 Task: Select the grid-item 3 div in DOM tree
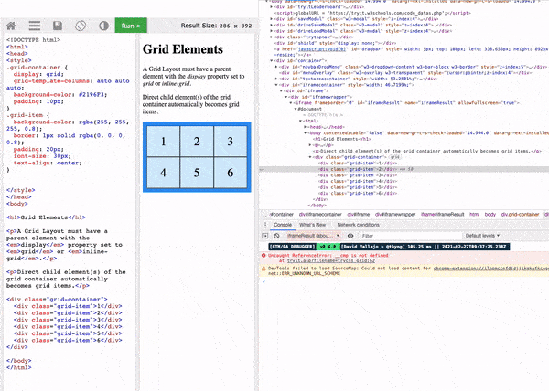[x=358, y=175]
